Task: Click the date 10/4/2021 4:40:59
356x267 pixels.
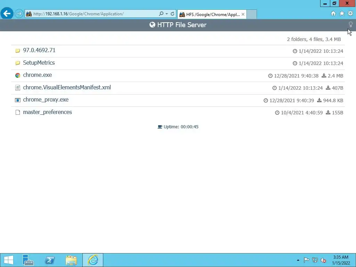Action: coord(302,113)
